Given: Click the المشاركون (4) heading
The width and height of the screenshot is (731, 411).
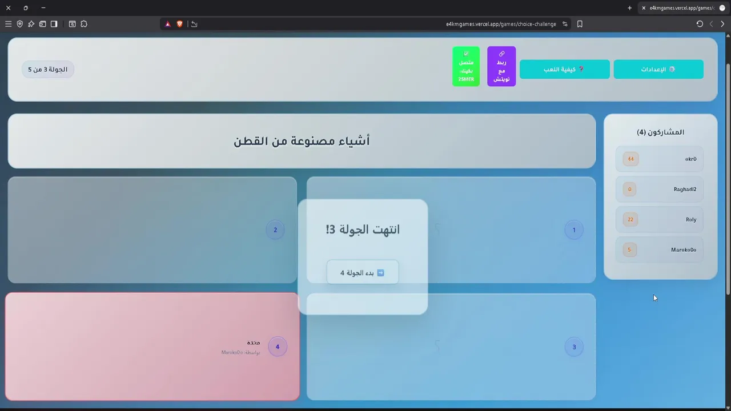Looking at the screenshot, I should 661,132.
